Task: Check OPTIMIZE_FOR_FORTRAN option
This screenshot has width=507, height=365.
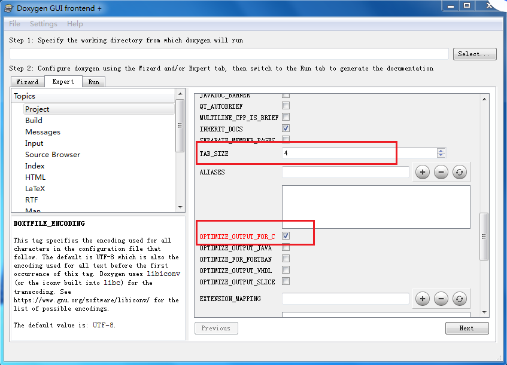Action: (286, 259)
